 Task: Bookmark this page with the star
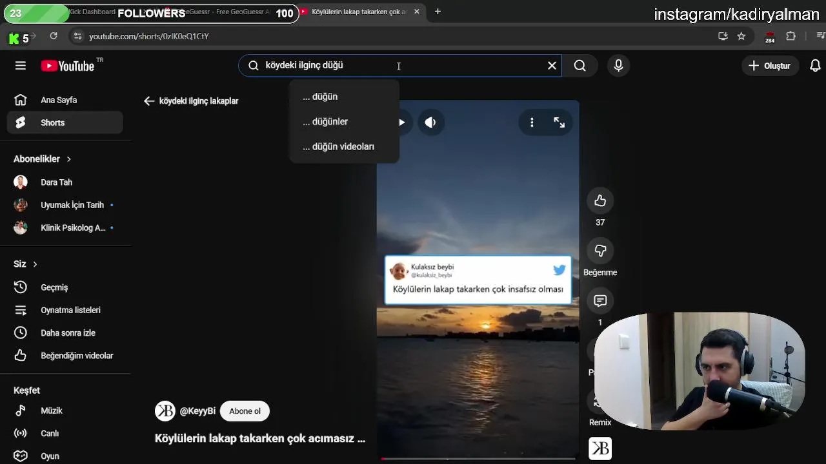pyautogui.click(x=741, y=36)
